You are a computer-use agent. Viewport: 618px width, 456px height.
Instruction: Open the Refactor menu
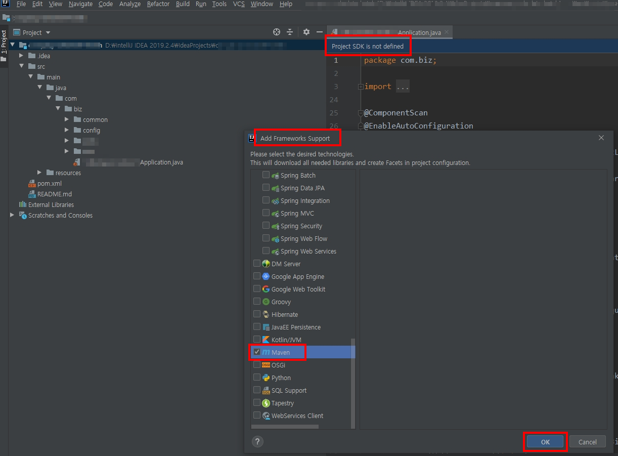[x=158, y=4]
